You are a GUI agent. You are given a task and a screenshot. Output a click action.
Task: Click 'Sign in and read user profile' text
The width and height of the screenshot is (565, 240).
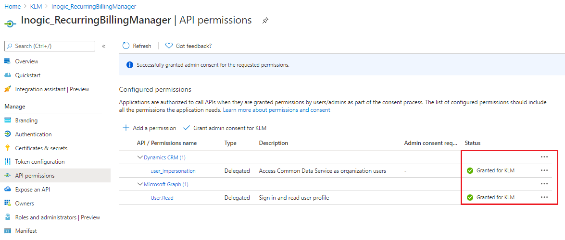coord(294,198)
